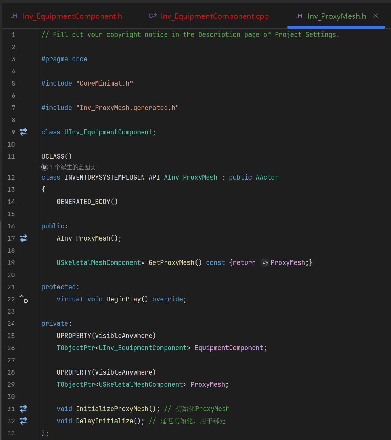Click line number 33 in the gutter
Viewport: 391px width, 440px height.
(x=11, y=433)
